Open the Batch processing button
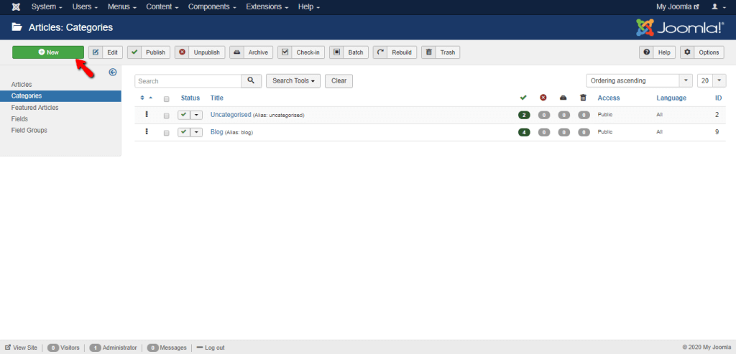The image size is (736, 354). [349, 52]
